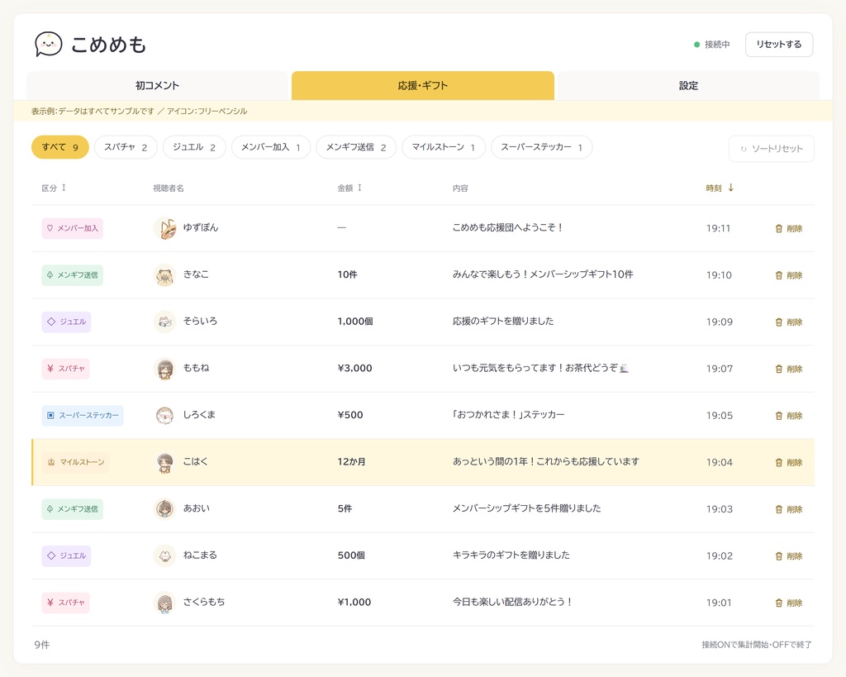Filter the list by スパチャ
The width and height of the screenshot is (846, 677).
point(126,147)
